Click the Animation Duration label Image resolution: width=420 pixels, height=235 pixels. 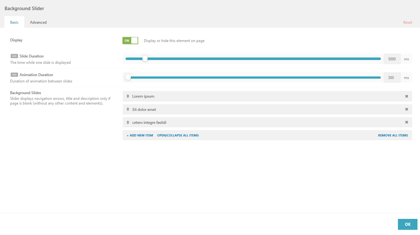(36, 75)
